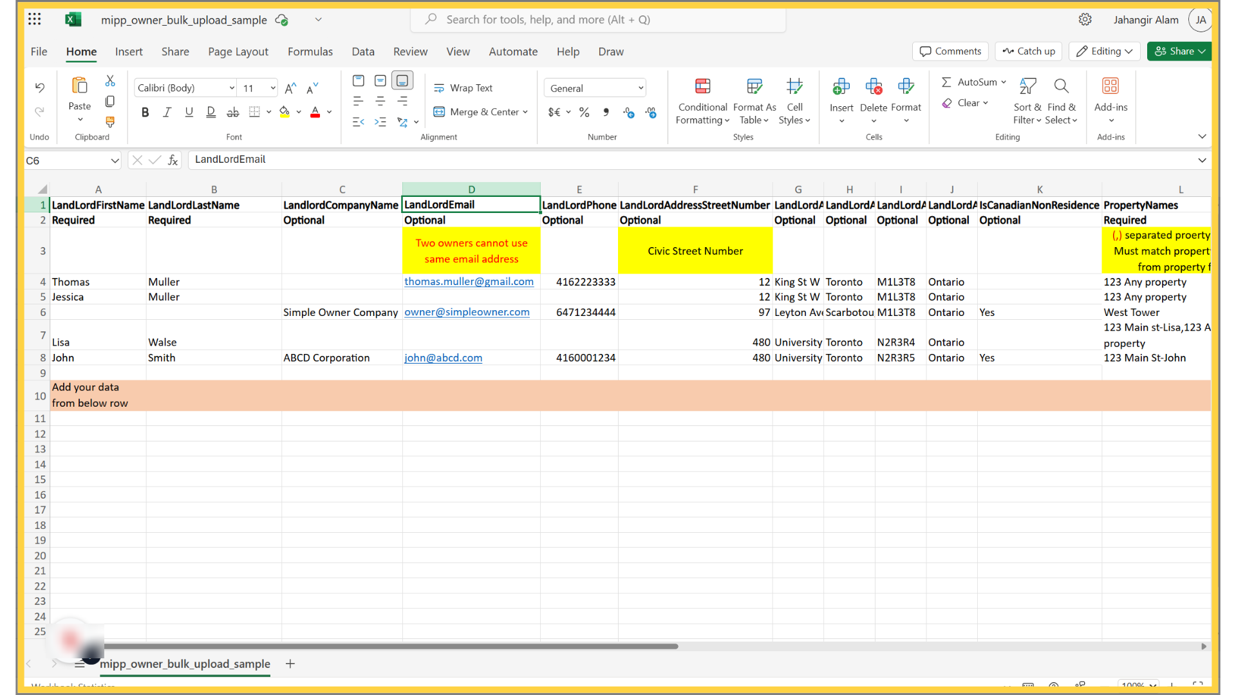Click the Redo arrow icon
The height and width of the screenshot is (695, 1236).
click(x=40, y=111)
